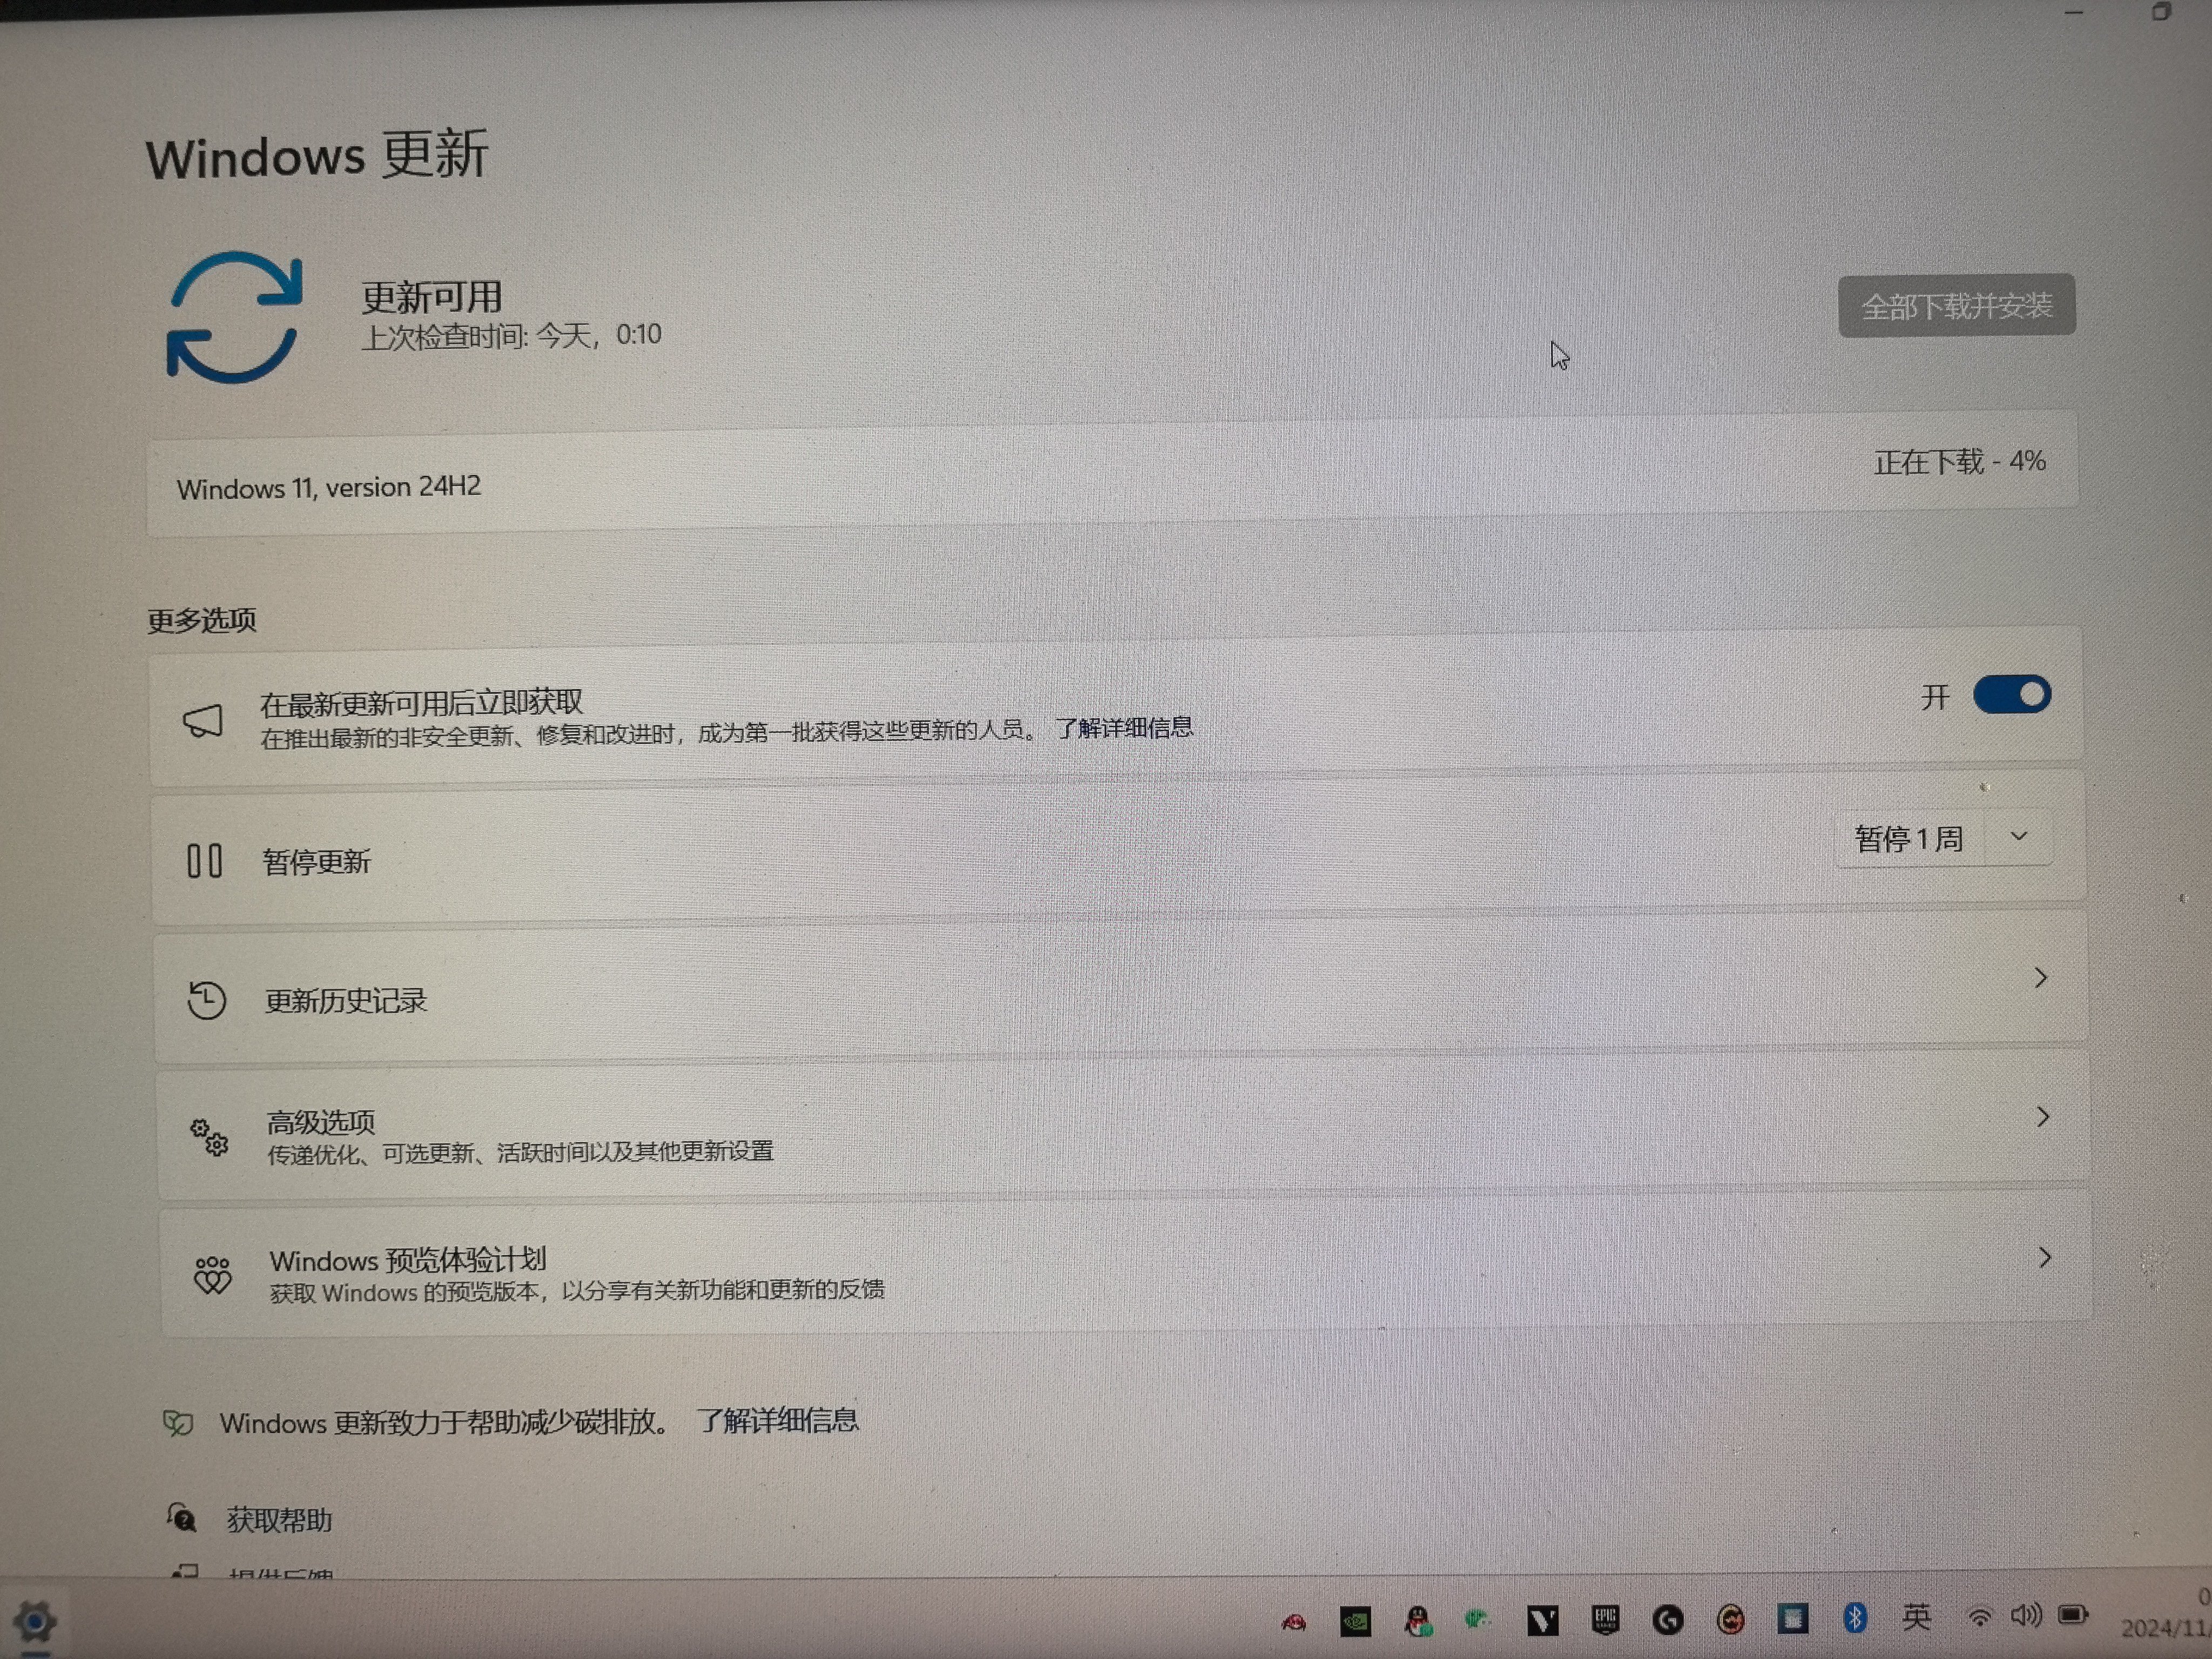2212x1659 pixels.
Task: Open the 获取帮助 link
Action: pyautogui.click(x=279, y=1520)
